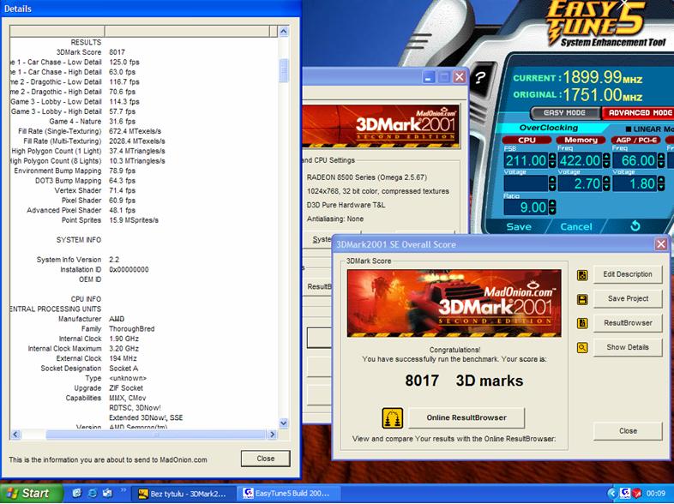This screenshot has width=674, height=504.
Task: Switch to EasyTune5 Build taskbar item
Action: (x=290, y=494)
